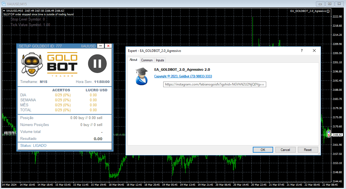Click the DIA row label
The image size is (346, 189).
coord(23,95)
